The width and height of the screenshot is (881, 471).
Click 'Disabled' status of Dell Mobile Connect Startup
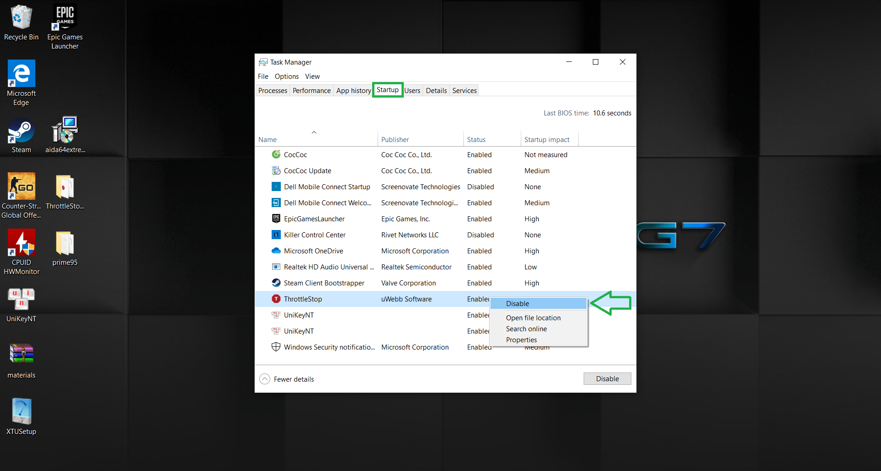coord(480,186)
